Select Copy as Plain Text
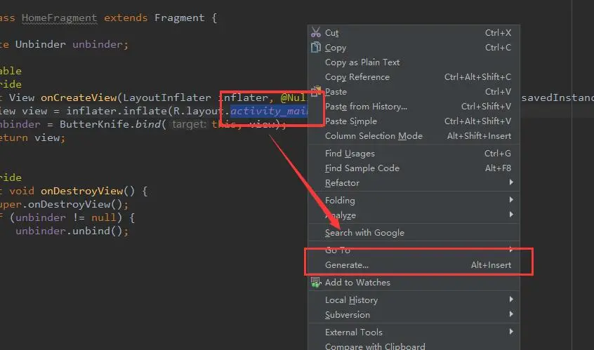594x350 pixels. point(414,62)
